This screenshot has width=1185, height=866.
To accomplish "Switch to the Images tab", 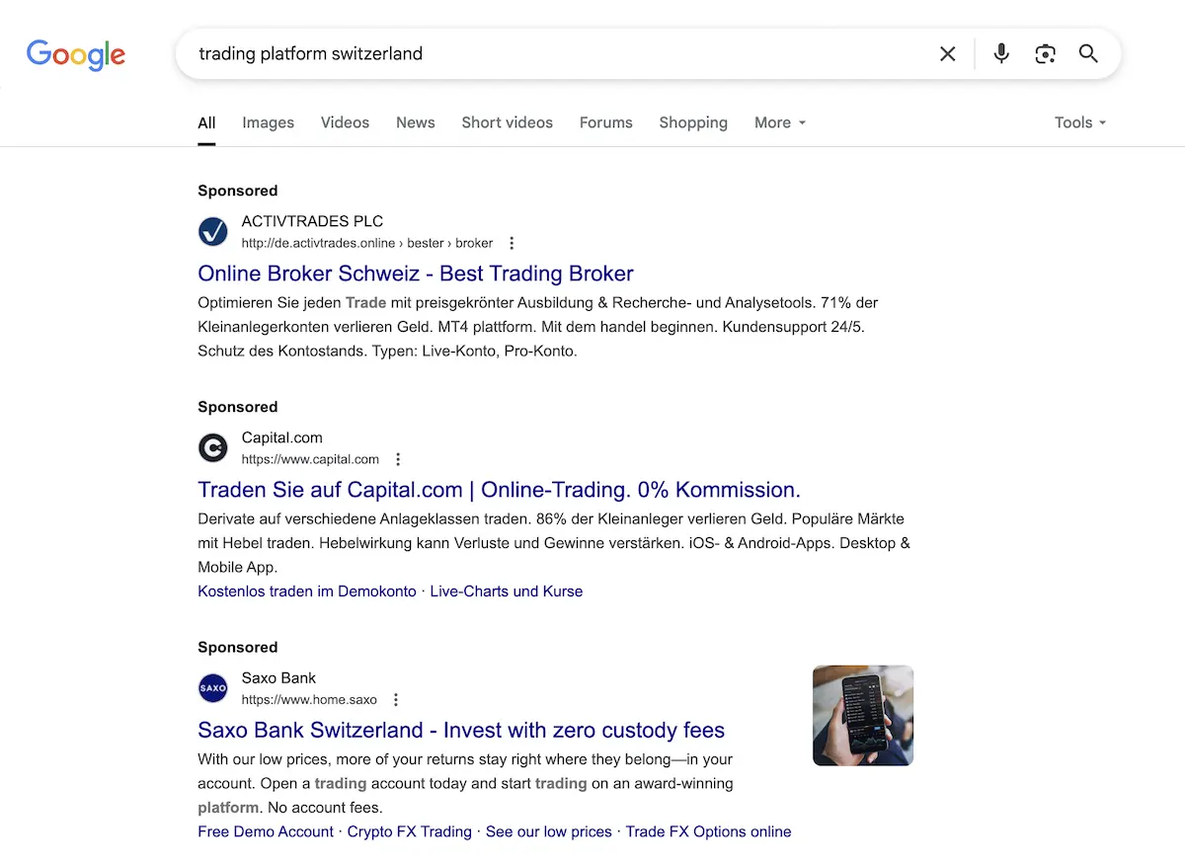I will [269, 122].
